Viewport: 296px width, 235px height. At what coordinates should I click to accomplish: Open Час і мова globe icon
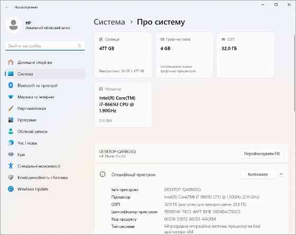click(x=11, y=143)
